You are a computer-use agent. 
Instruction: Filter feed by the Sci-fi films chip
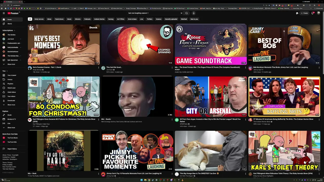coord(120,19)
